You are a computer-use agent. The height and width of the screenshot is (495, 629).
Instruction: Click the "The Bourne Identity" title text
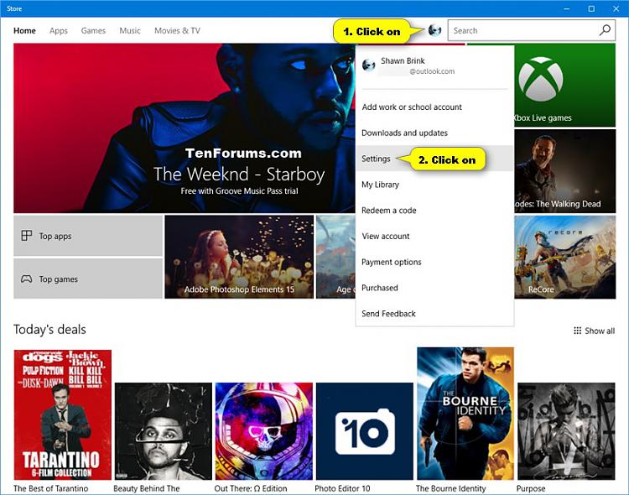pyautogui.click(x=450, y=488)
